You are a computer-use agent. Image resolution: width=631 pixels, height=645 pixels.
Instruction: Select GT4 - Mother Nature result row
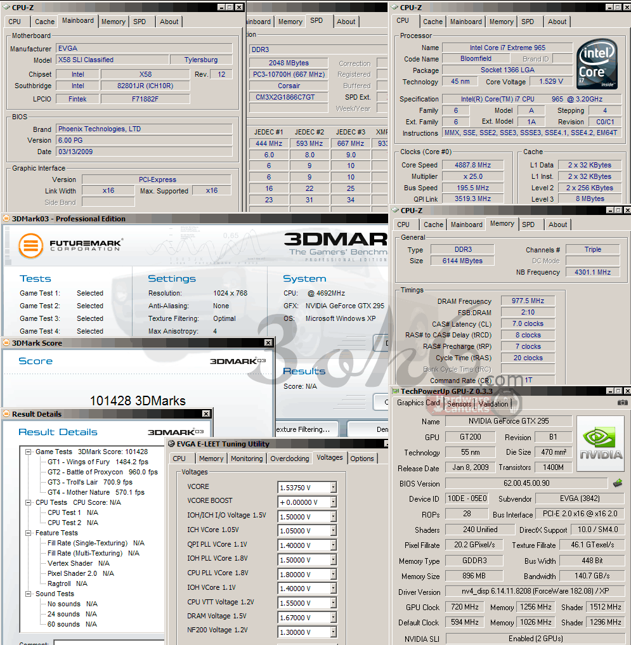[x=96, y=492]
